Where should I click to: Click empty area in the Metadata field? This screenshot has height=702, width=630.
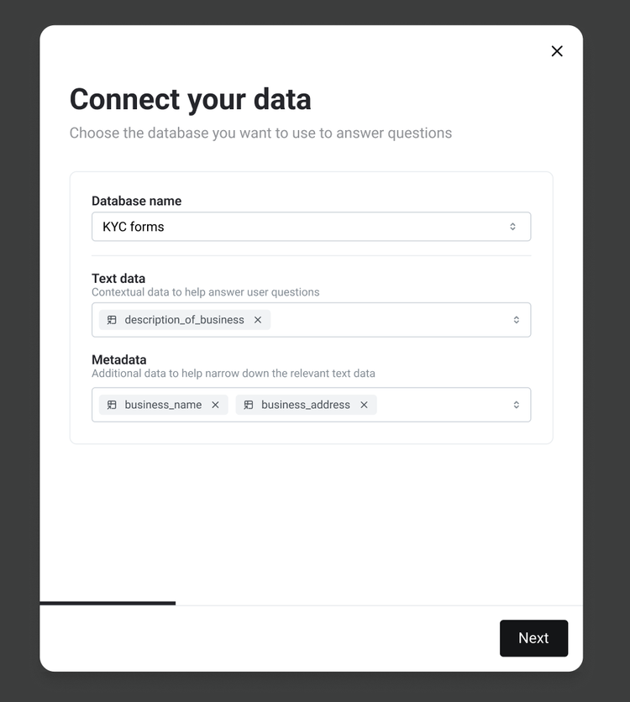pyautogui.click(x=441, y=405)
